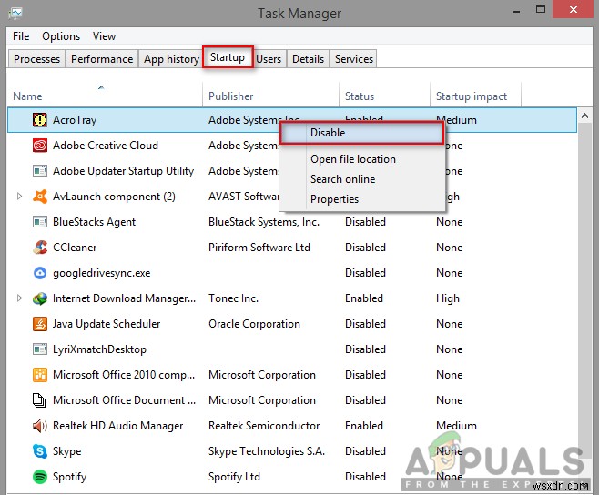The image size is (599, 495).
Task: Select the AcroTray row name
Action: 75,120
